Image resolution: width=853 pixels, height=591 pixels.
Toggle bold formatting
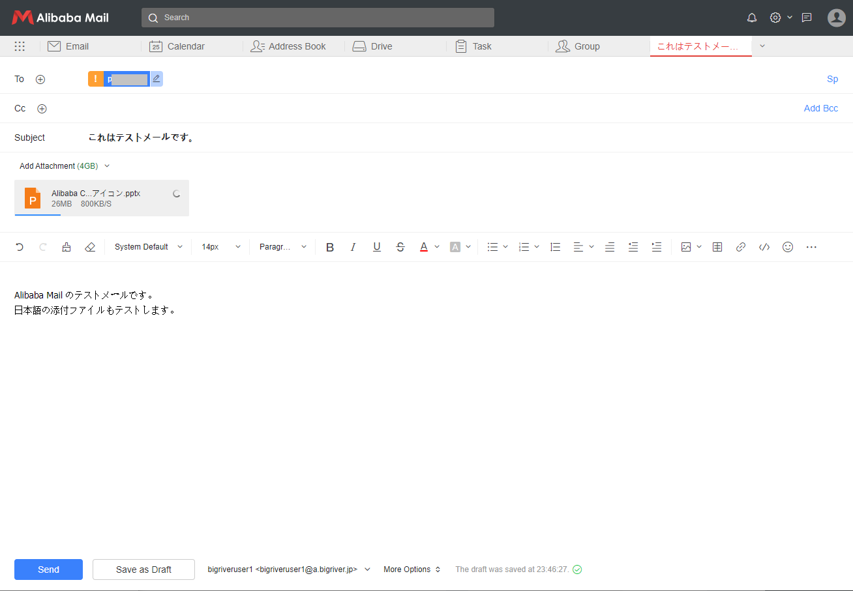tap(330, 247)
